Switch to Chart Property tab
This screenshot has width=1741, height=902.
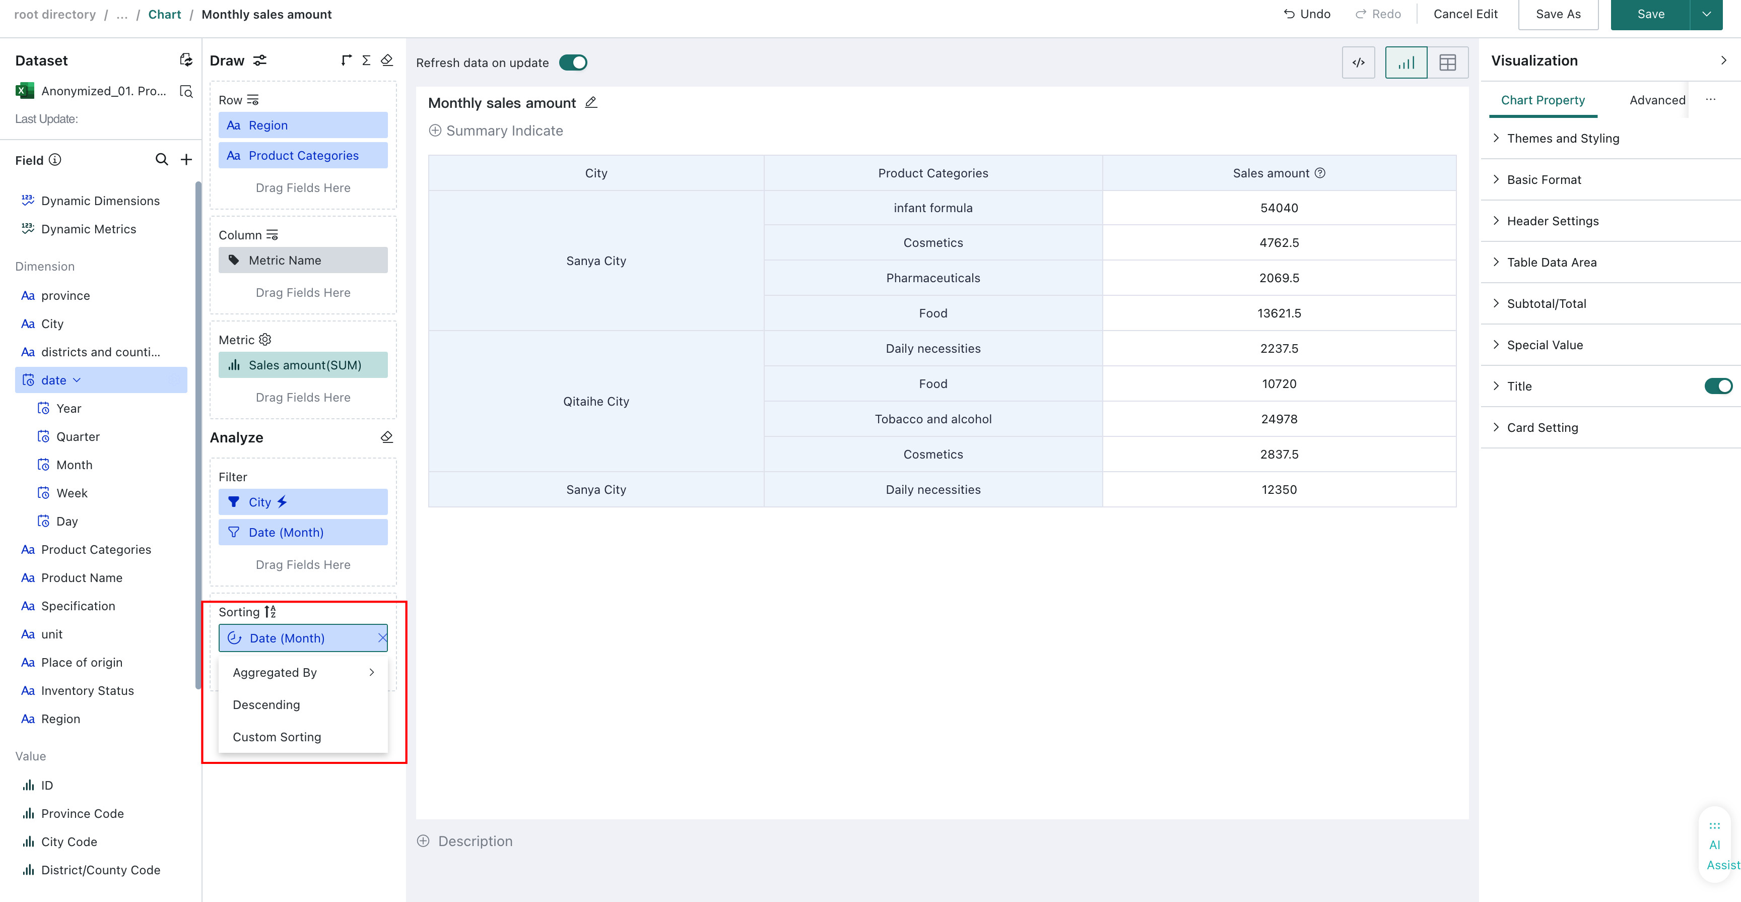[x=1543, y=100]
